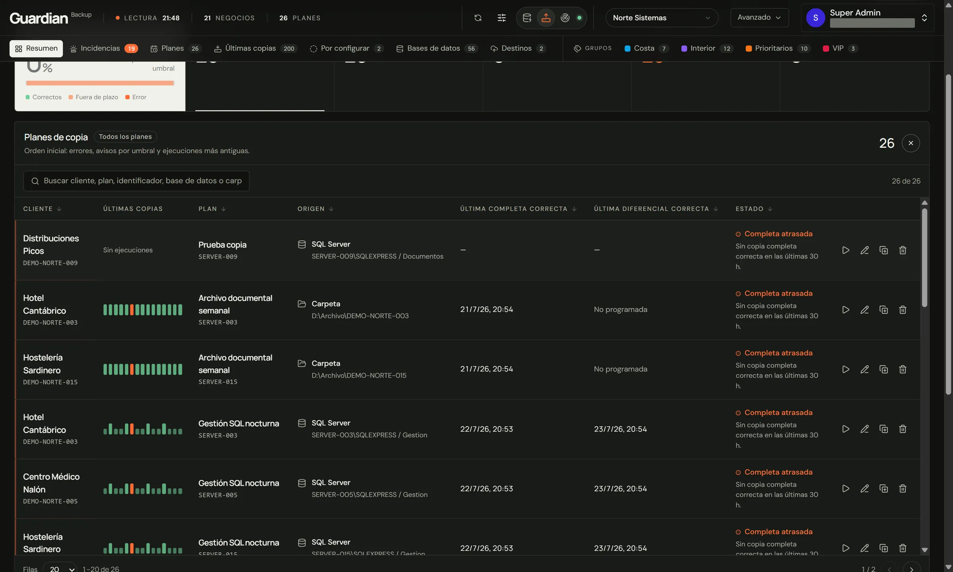953x572 pixels.
Task: Click Hotel Cantábrico weekly archive copies bar chart
Action: click(x=143, y=310)
